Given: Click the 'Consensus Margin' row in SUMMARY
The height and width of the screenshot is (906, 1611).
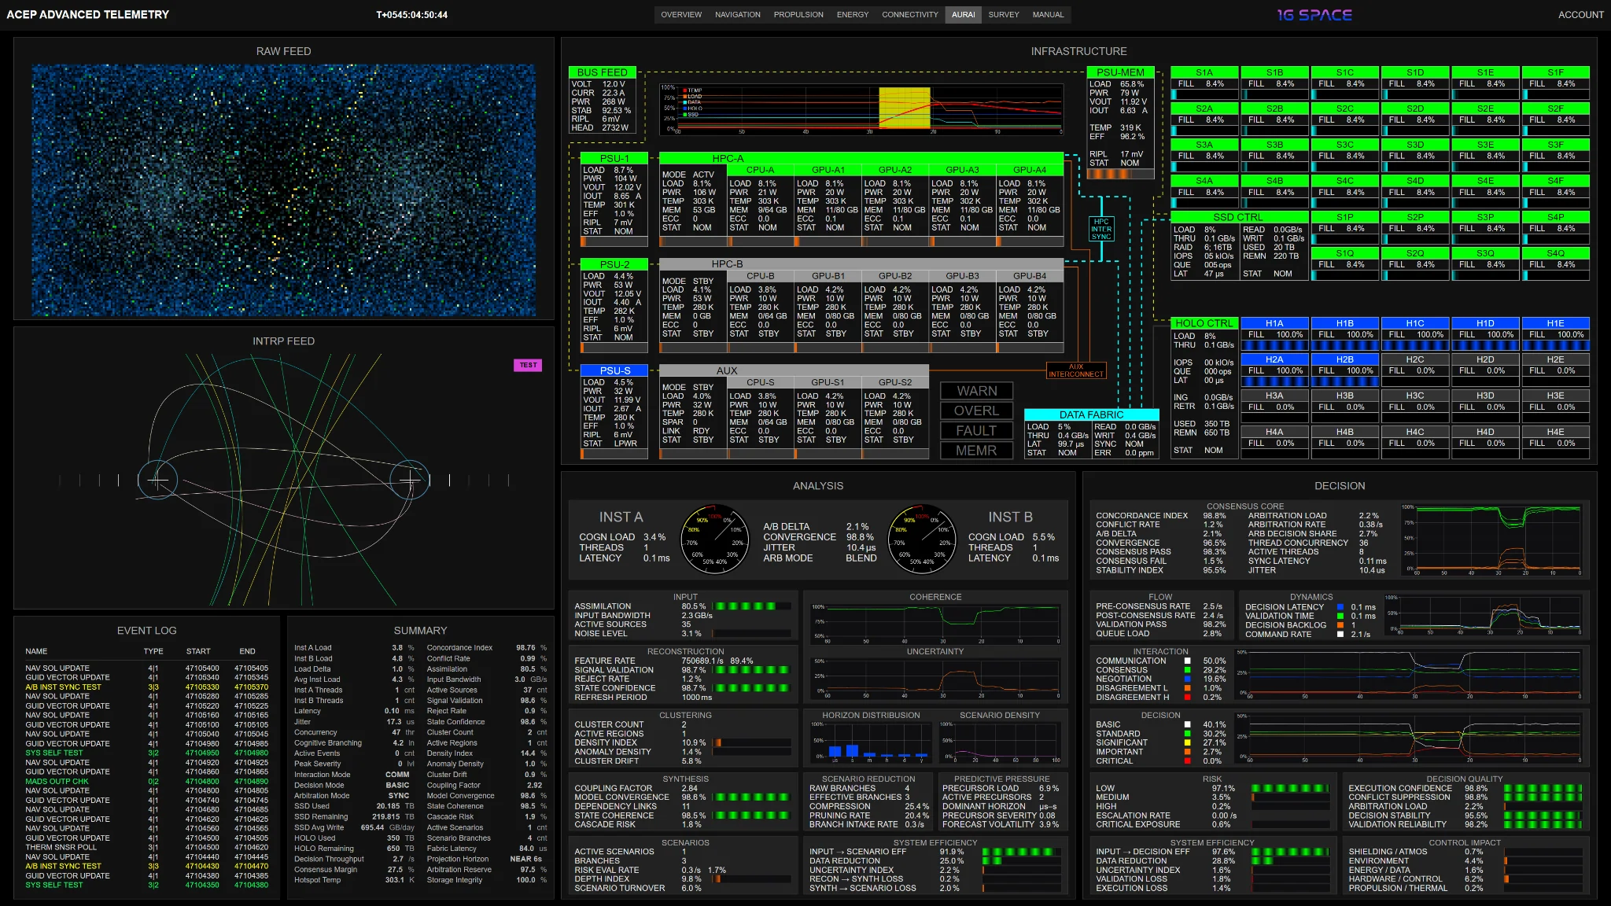Looking at the screenshot, I should click(x=355, y=869).
